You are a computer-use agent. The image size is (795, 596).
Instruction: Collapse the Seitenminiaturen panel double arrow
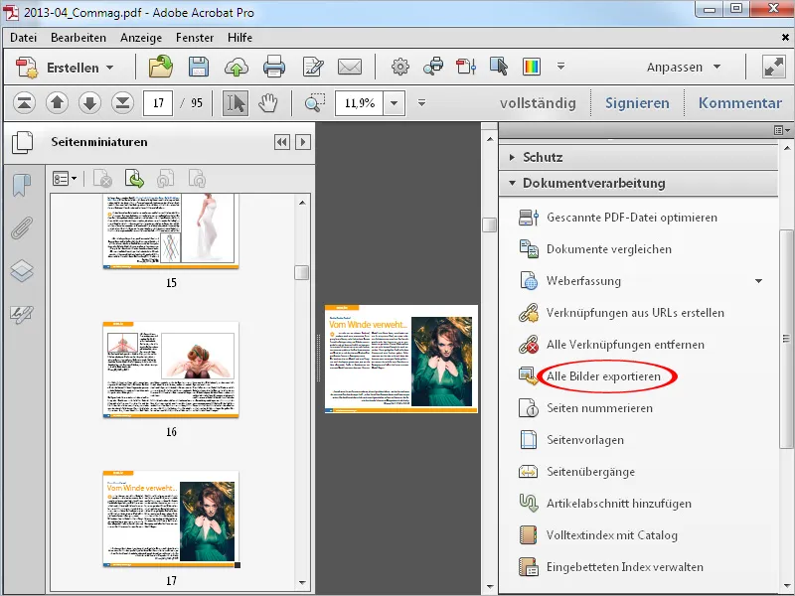pyautogui.click(x=282, y=142)
